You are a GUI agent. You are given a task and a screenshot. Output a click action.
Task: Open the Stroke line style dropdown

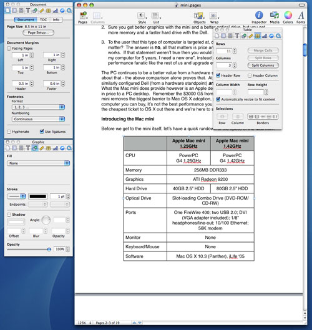coord(16,197)
